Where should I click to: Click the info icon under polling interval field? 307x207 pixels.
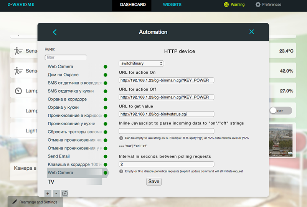[121, 171]
